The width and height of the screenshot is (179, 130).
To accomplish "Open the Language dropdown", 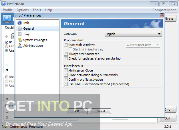I will [133, 34].
